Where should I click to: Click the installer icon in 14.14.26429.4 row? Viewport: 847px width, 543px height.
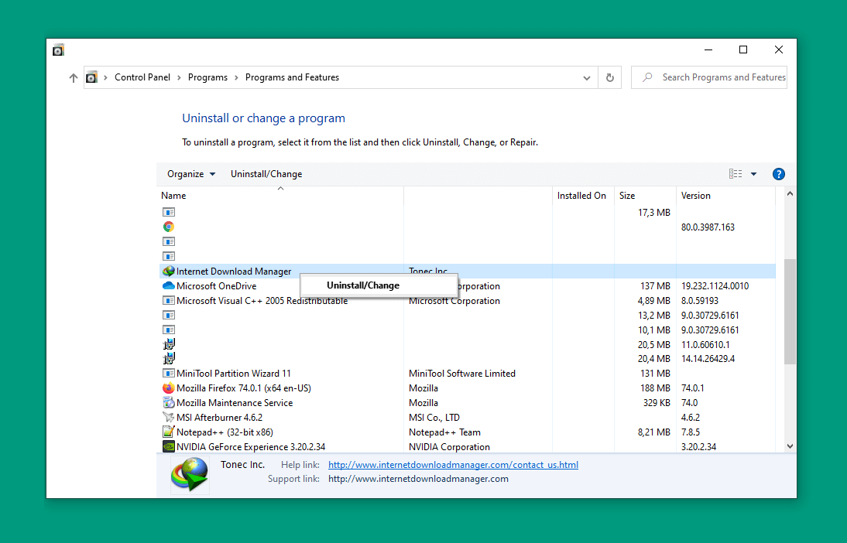(169, 358)
